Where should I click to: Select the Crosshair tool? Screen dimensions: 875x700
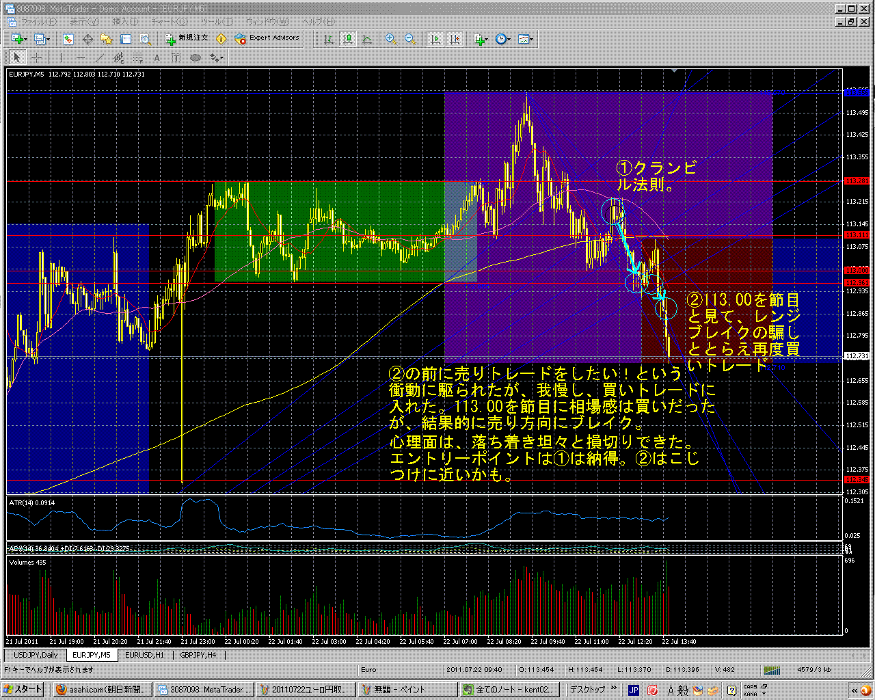(37, 57)
